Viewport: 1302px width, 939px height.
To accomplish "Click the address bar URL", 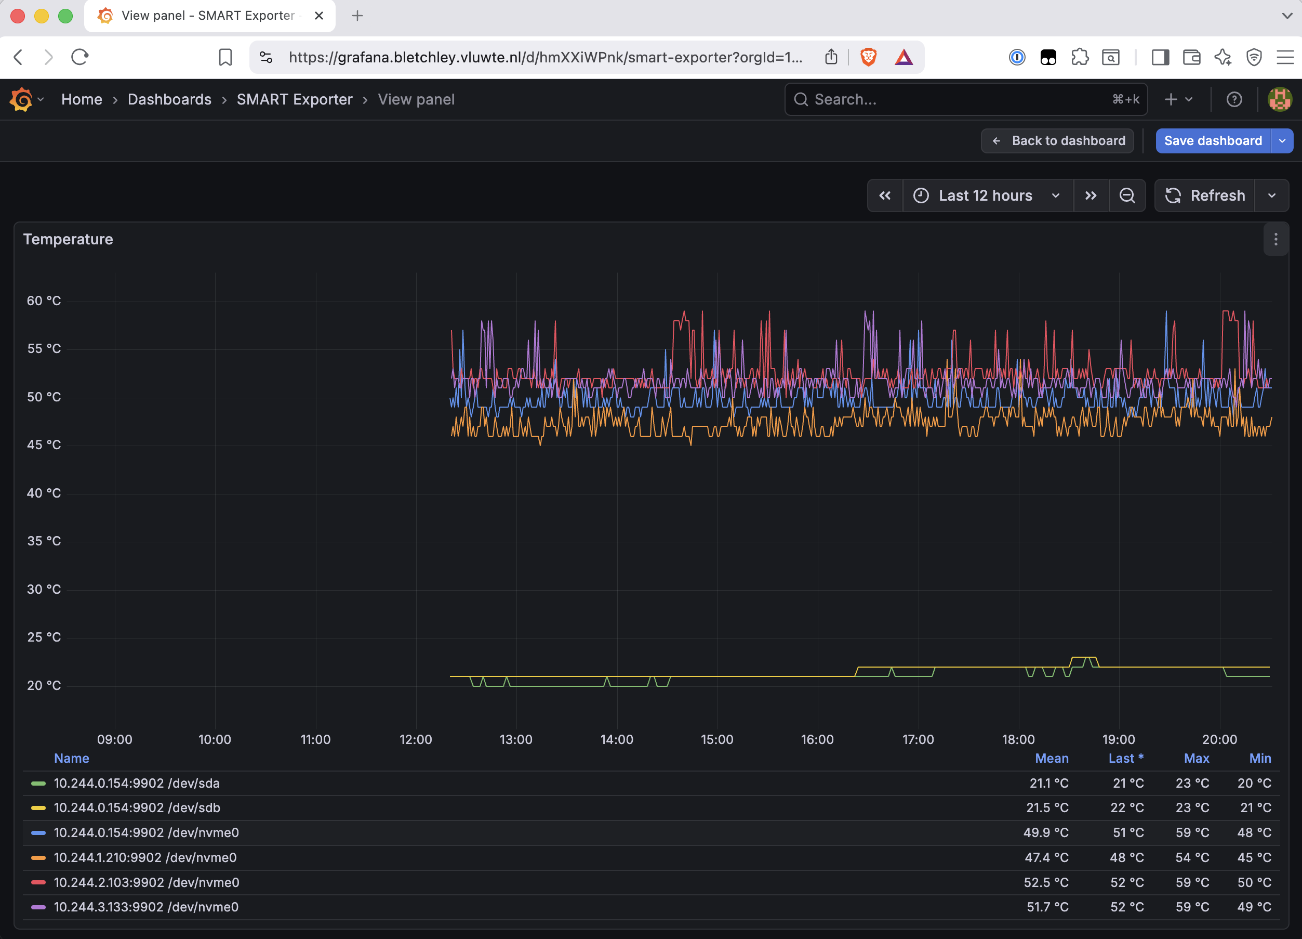I will [x=546, y=57].
